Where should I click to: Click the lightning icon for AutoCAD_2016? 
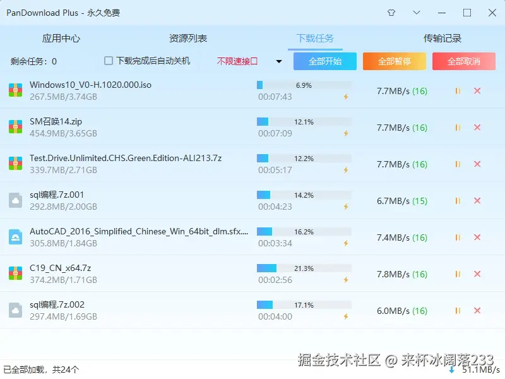coord(346,243)
